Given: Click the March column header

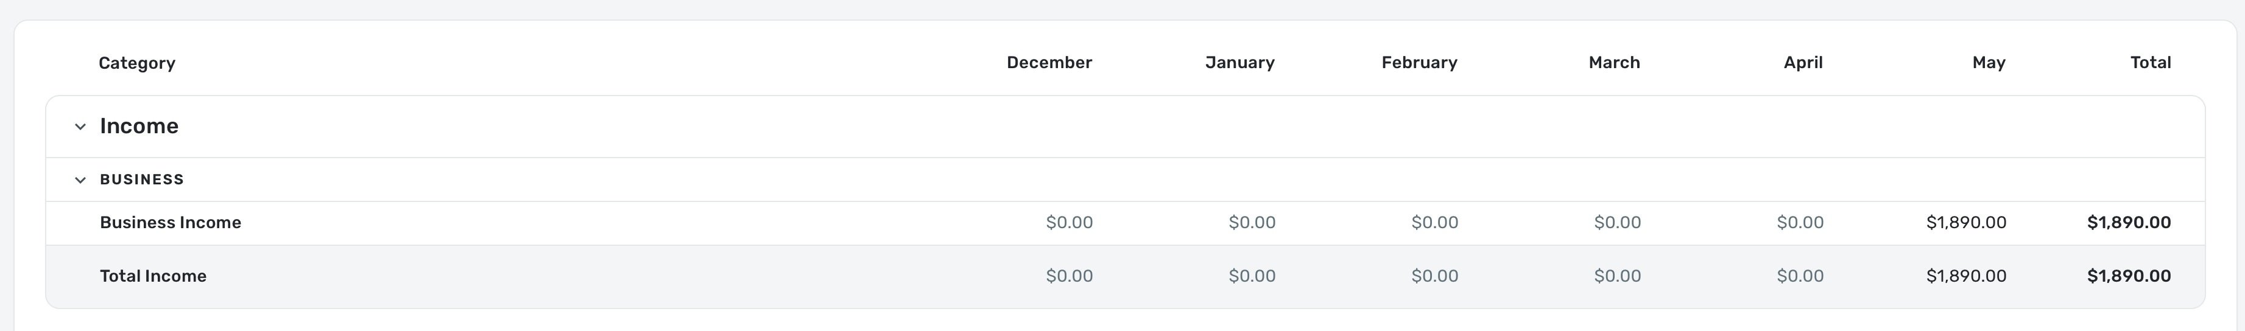Looking at the screenshot, I should point(1614,63).
